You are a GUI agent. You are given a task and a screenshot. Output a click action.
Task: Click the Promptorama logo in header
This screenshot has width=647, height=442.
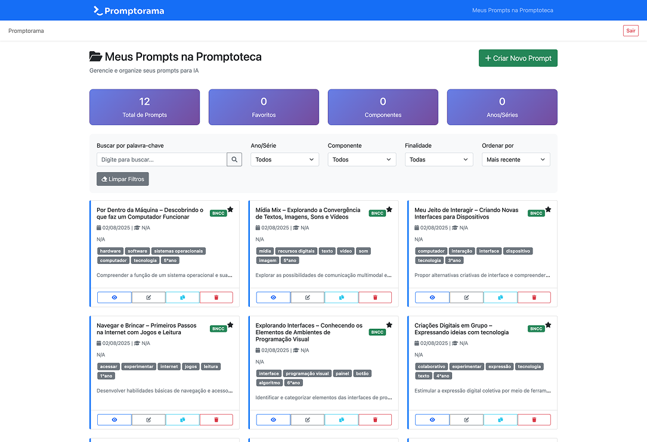tap(129, 11)
